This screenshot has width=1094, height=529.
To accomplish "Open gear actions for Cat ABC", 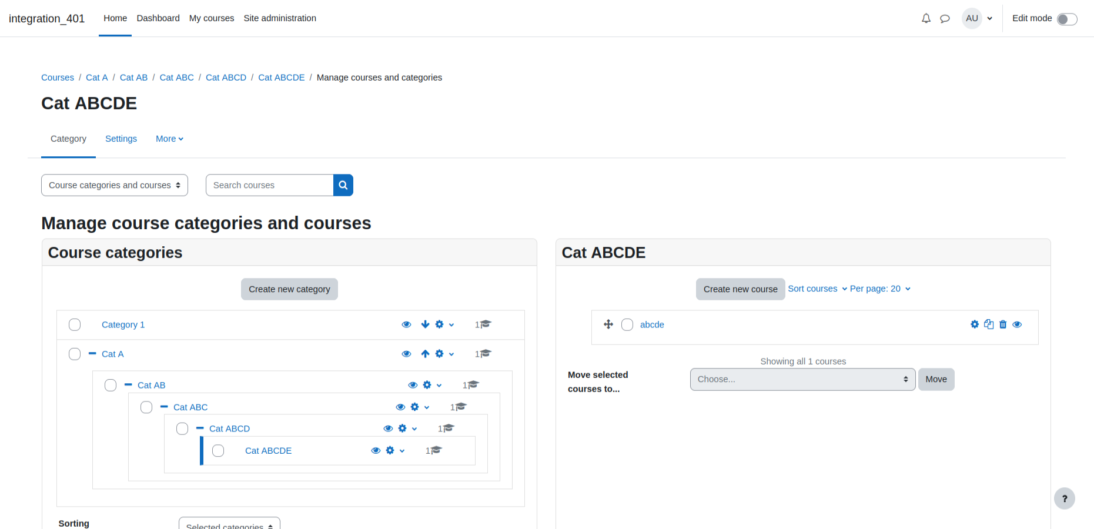I will click(x=419, y=407).
